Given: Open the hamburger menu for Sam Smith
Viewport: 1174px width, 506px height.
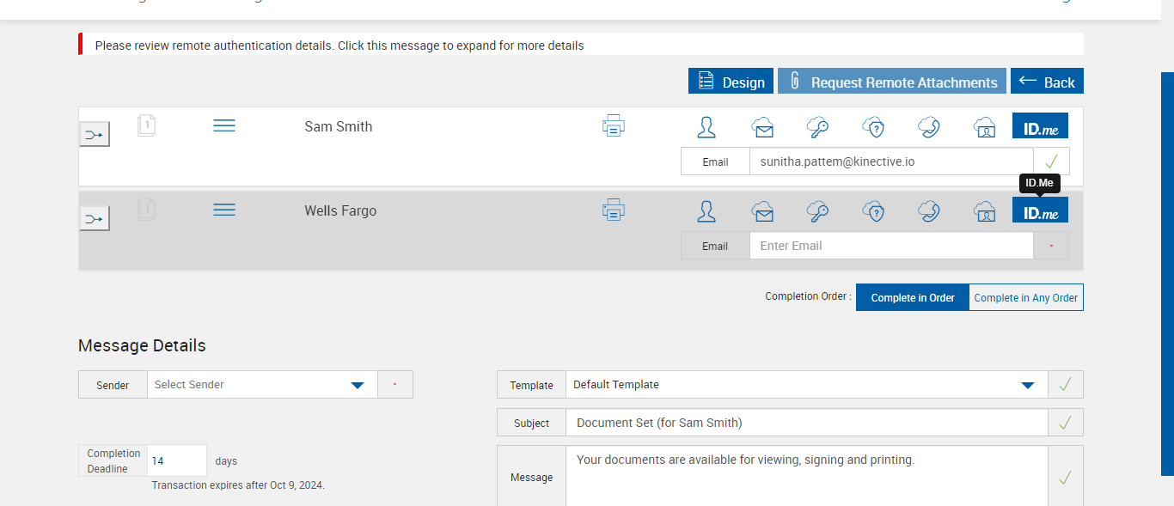Looking at the screenshot, I should coord(224,126).
